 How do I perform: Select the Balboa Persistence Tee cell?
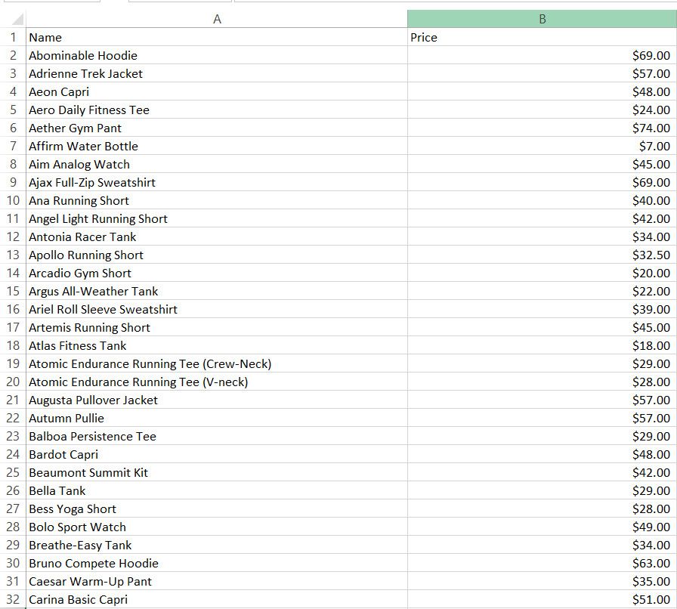(217, 436)
